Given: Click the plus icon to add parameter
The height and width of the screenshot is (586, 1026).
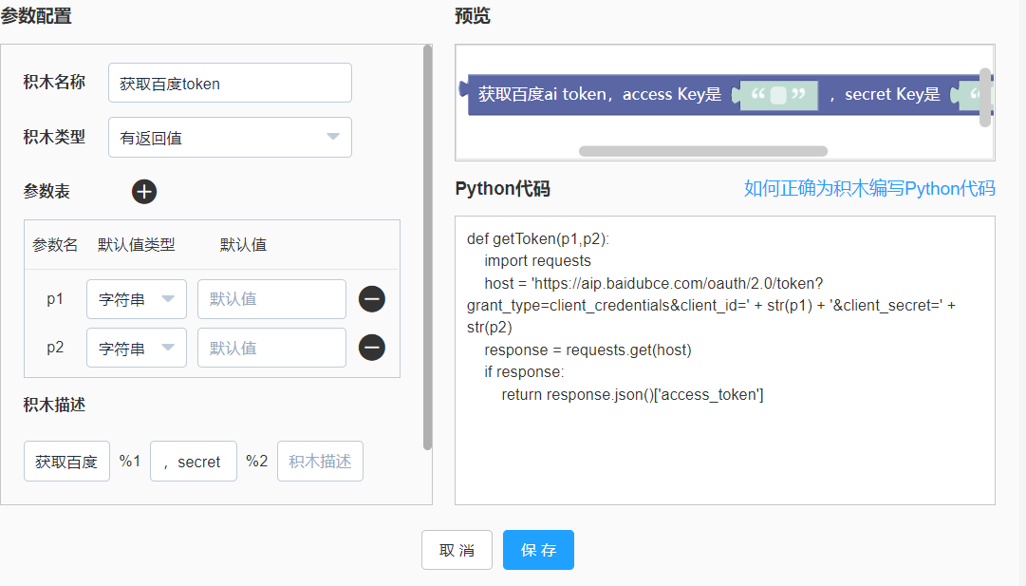Looking at the screenshot, I should click(144, 192).
